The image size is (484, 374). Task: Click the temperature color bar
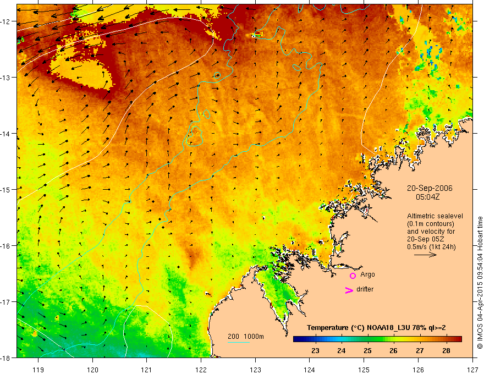coord(377,339)
